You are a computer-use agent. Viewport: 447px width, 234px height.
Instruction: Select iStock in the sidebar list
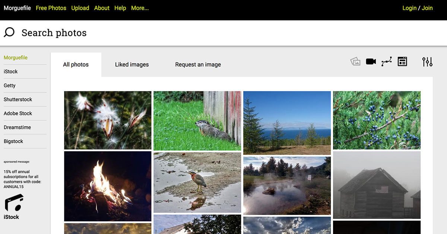[11, 72]
